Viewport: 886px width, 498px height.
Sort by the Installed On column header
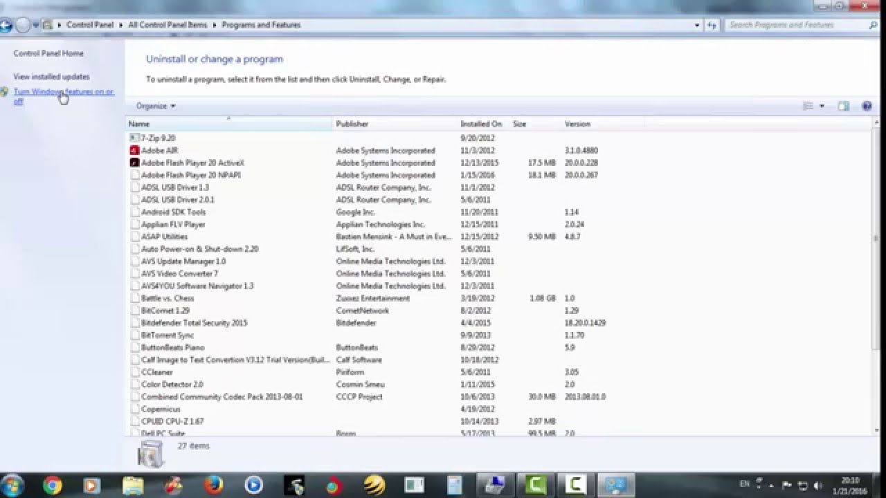[x=484, y=124]
